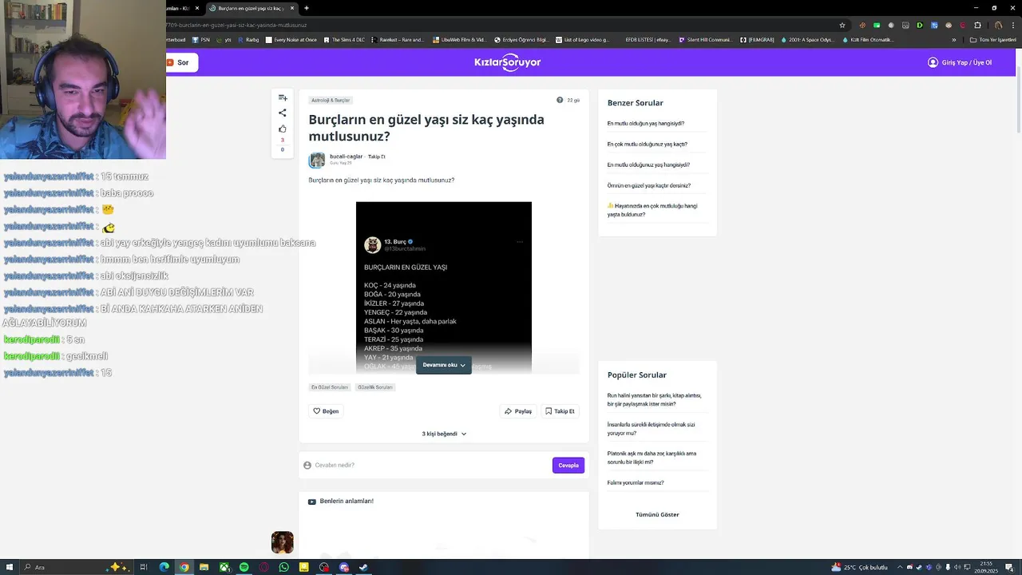Image resolution: width=1022 pixels, height=575 pixels.
Task: Expand the 3 kişi beğendi dropdown
Action: [x=444, y=434]
